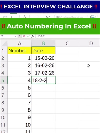Select row 1 header
100x133 pixels.
click(4, 50)
